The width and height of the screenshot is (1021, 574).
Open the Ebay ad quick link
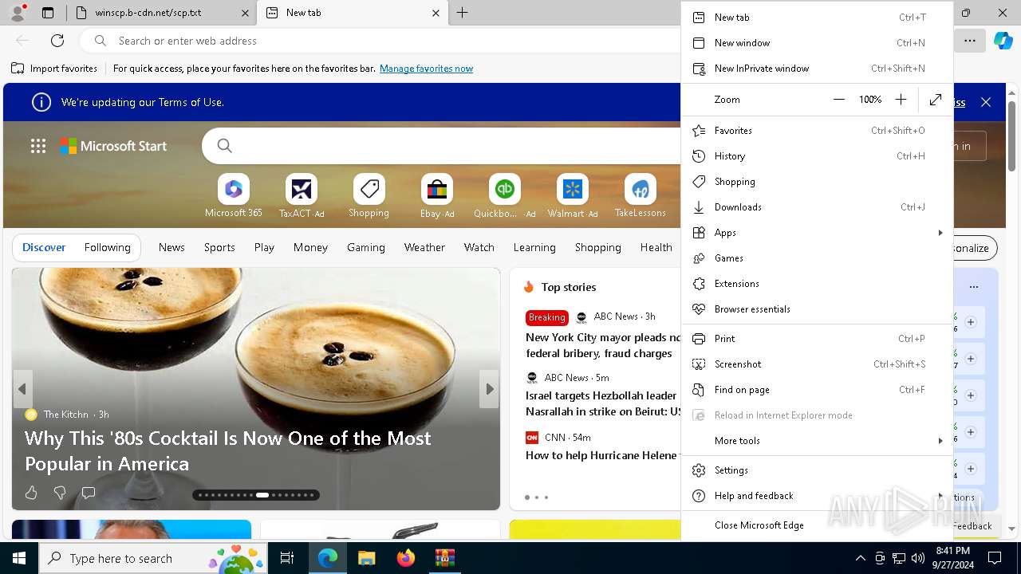[437, 196]
